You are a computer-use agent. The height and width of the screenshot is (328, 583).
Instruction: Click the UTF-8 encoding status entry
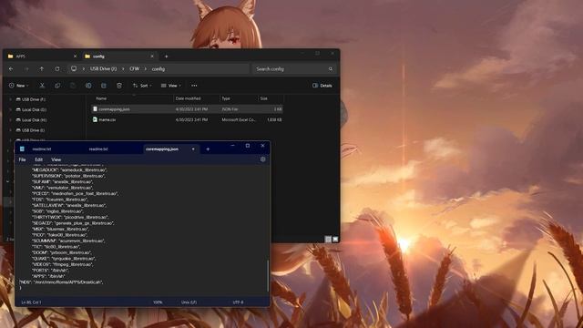tap(238, 302)
